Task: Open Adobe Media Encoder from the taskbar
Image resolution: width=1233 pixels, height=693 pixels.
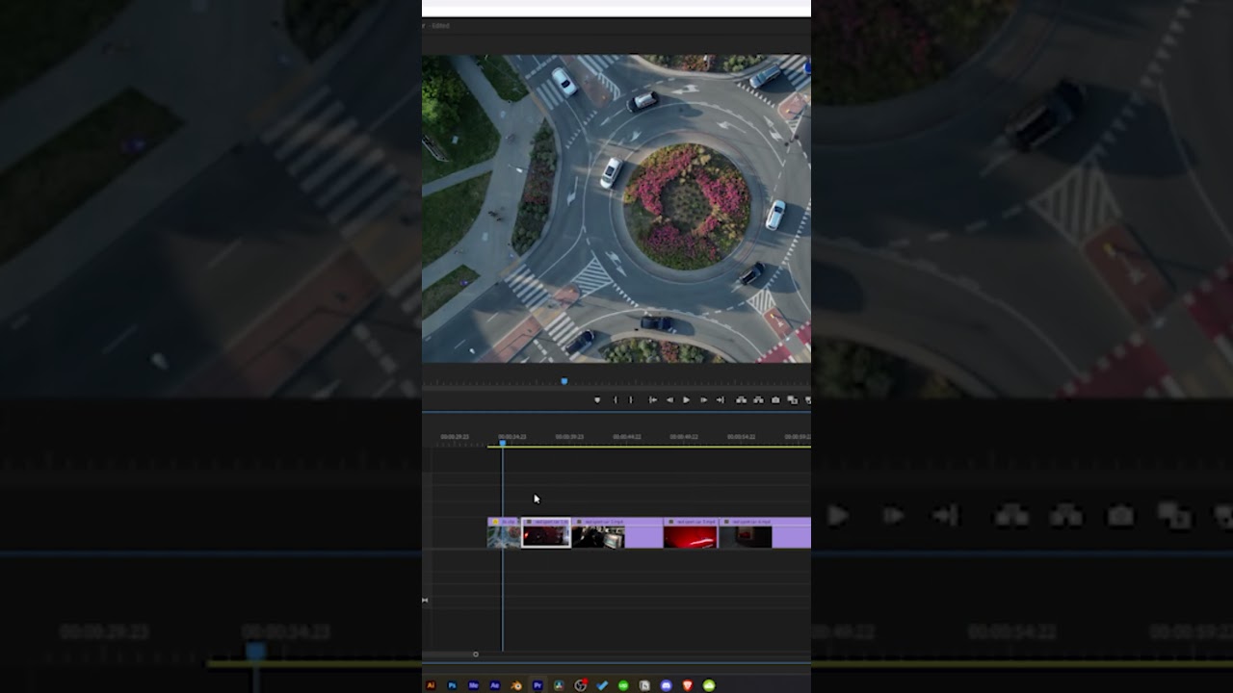Action: (x=473, y=685)
